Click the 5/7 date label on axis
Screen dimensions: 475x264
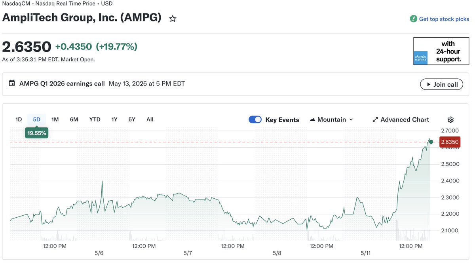click(x=188, y=253)
